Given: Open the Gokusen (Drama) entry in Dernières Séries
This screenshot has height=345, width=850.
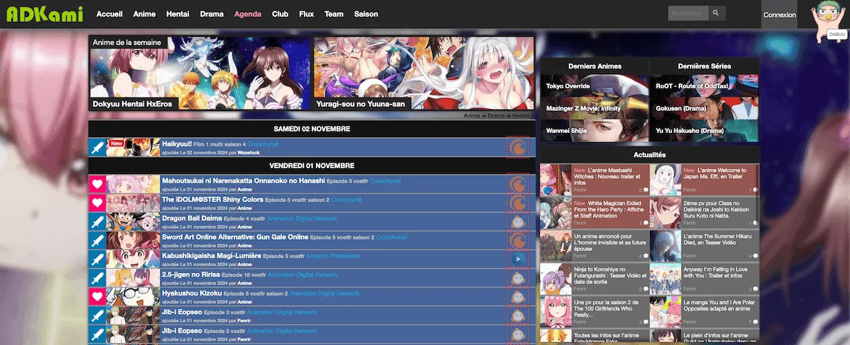Looking at the screenshot, I should coord(704,108).
